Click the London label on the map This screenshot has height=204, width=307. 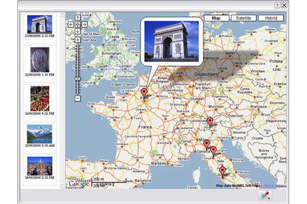(x=125, y=66)
